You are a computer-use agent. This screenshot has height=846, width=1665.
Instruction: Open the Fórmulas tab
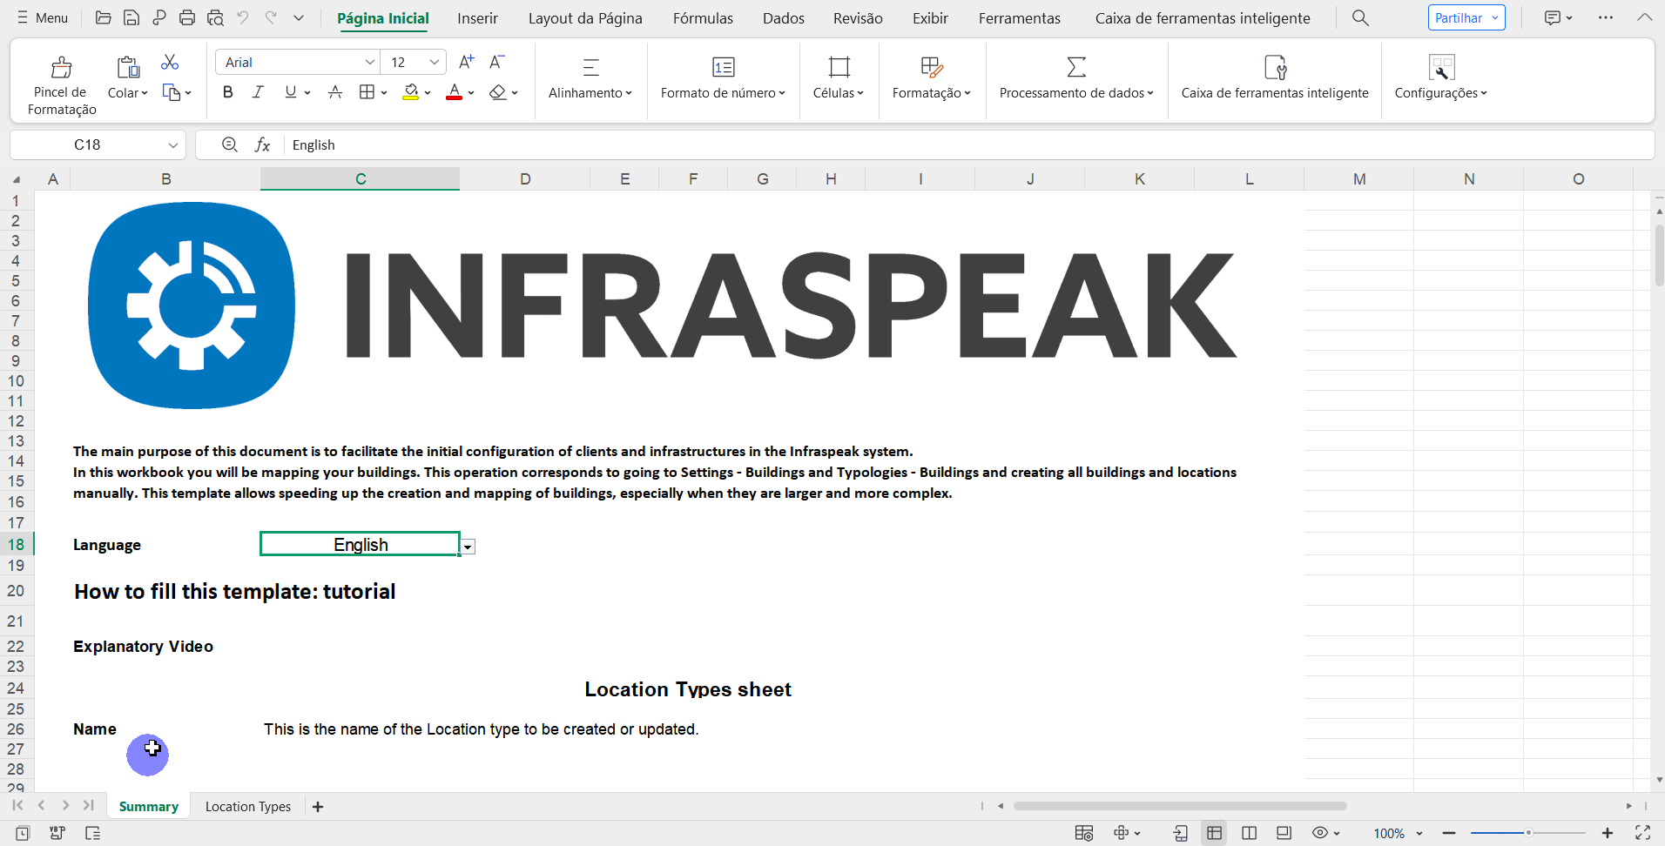point(703,18)
